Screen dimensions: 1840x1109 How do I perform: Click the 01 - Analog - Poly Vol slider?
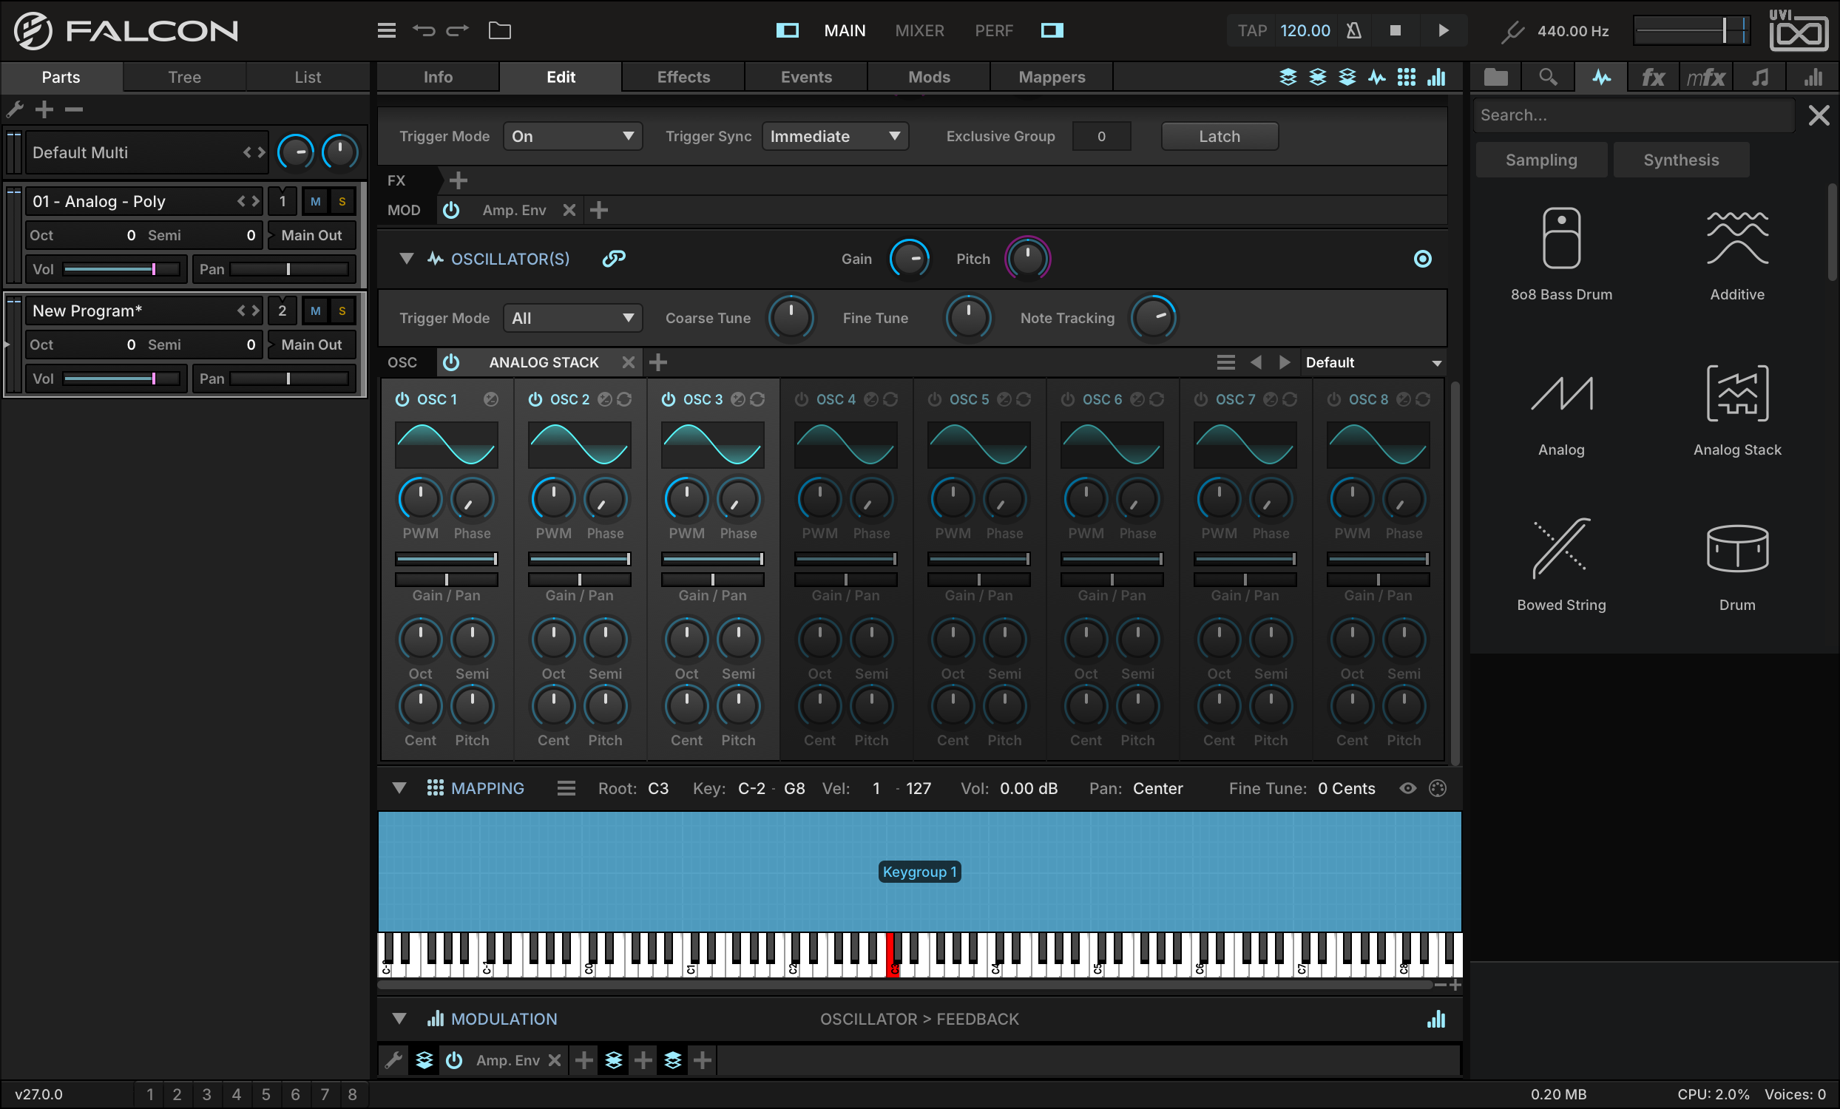[122, 269]
